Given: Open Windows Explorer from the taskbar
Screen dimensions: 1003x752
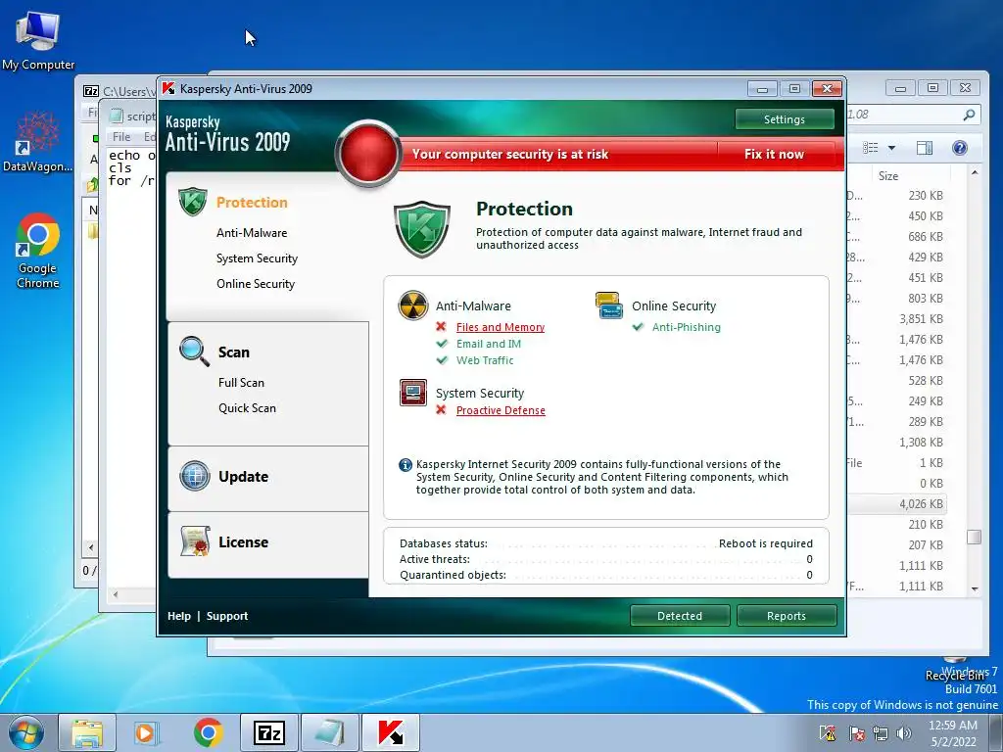Looking at the screenshot, I should 87,732.
